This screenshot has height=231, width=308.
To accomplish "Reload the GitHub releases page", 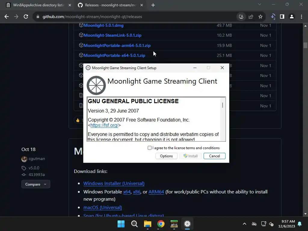I will click(x=26, y=17).
